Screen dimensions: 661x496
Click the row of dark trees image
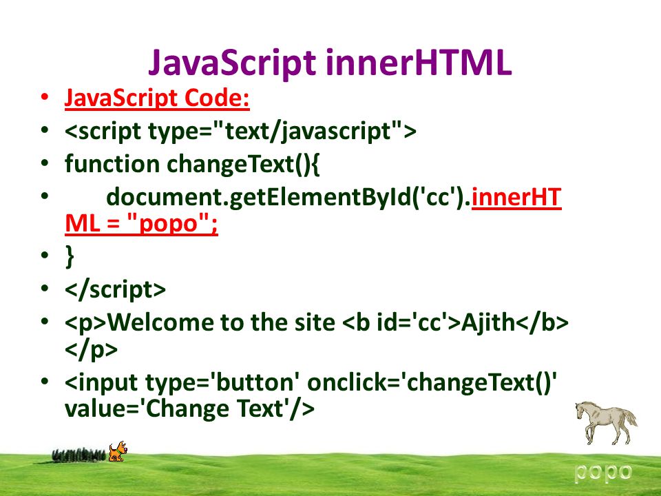click(x=78, y=455)
